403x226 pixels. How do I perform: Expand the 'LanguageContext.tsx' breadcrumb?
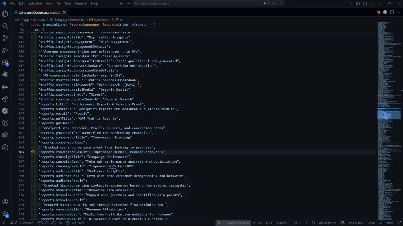coord(70,19)
